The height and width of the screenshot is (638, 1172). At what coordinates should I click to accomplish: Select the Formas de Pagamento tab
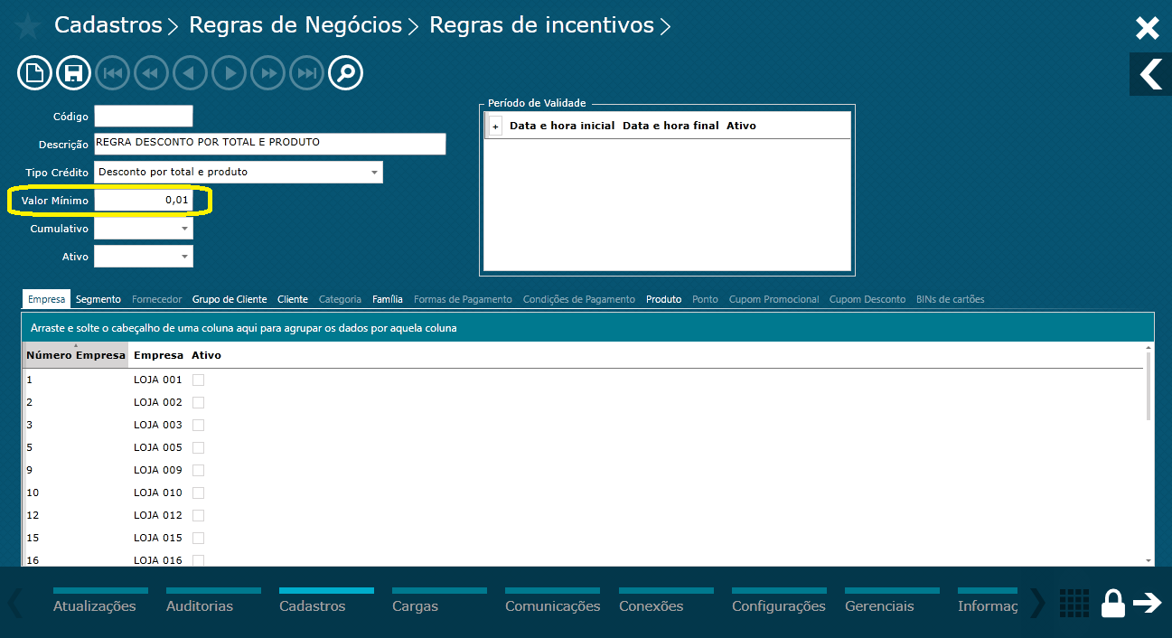pos(463,299)
